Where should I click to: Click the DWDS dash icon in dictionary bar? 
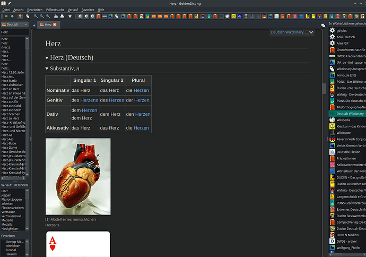click(104, 16)
